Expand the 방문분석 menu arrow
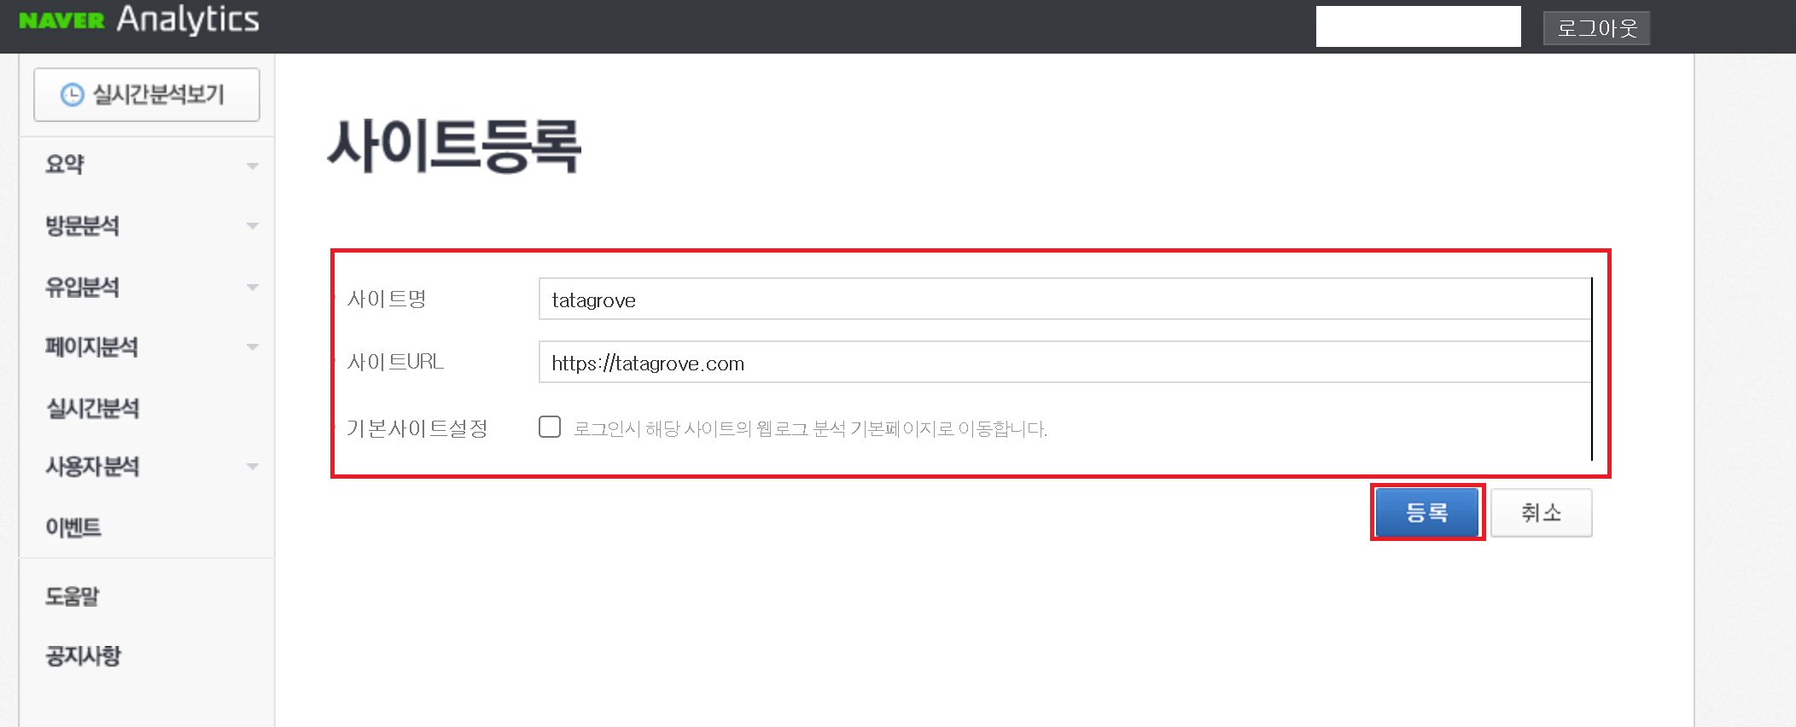The image size is (1796, 727). (x=252, y=226)
